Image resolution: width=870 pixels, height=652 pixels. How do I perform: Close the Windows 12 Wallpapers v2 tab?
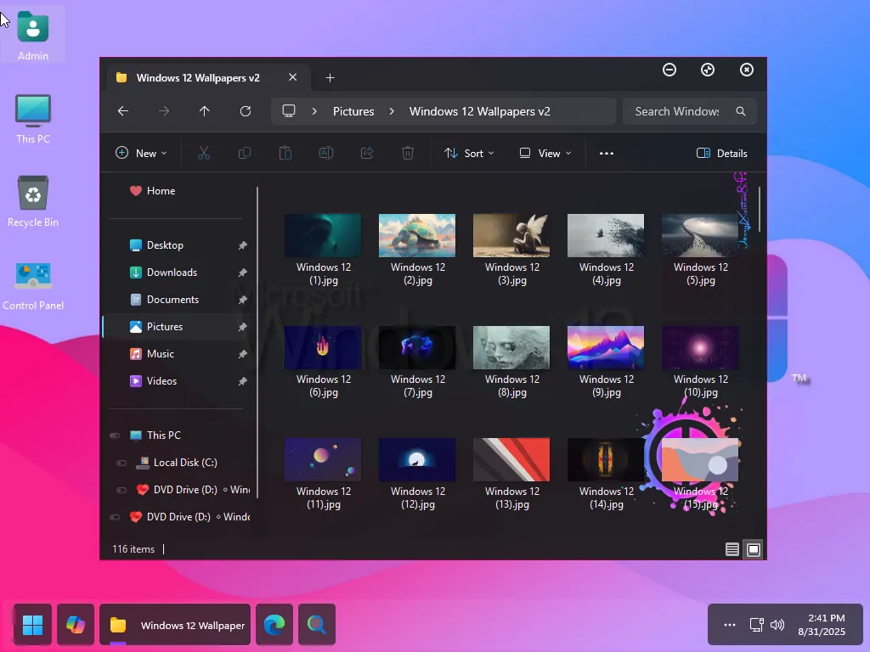(293, 77)
